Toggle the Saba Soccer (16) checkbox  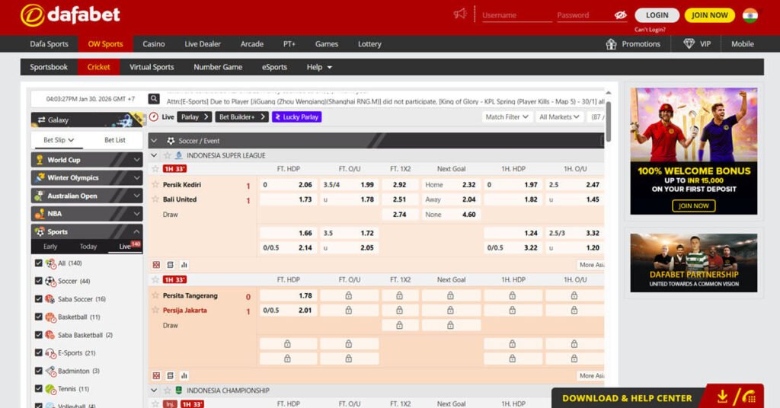[39, 298]
